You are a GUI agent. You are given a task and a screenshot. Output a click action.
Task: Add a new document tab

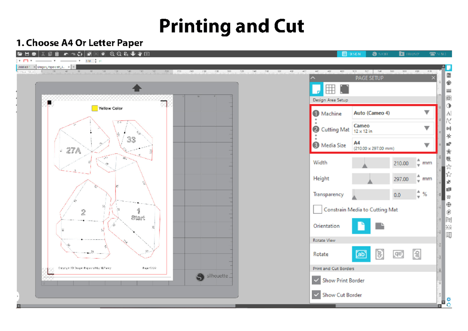pos(74,67)
